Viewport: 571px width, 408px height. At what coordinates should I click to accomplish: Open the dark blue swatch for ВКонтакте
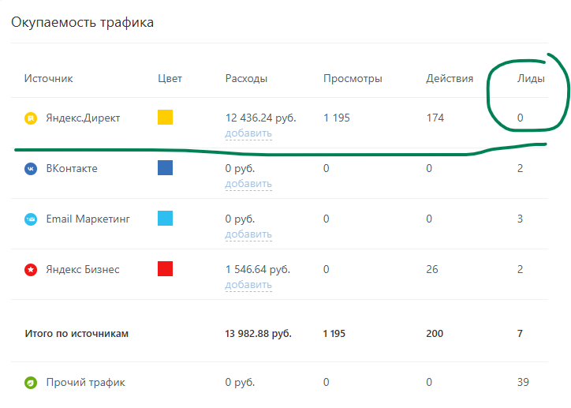(x=165, y=168)
